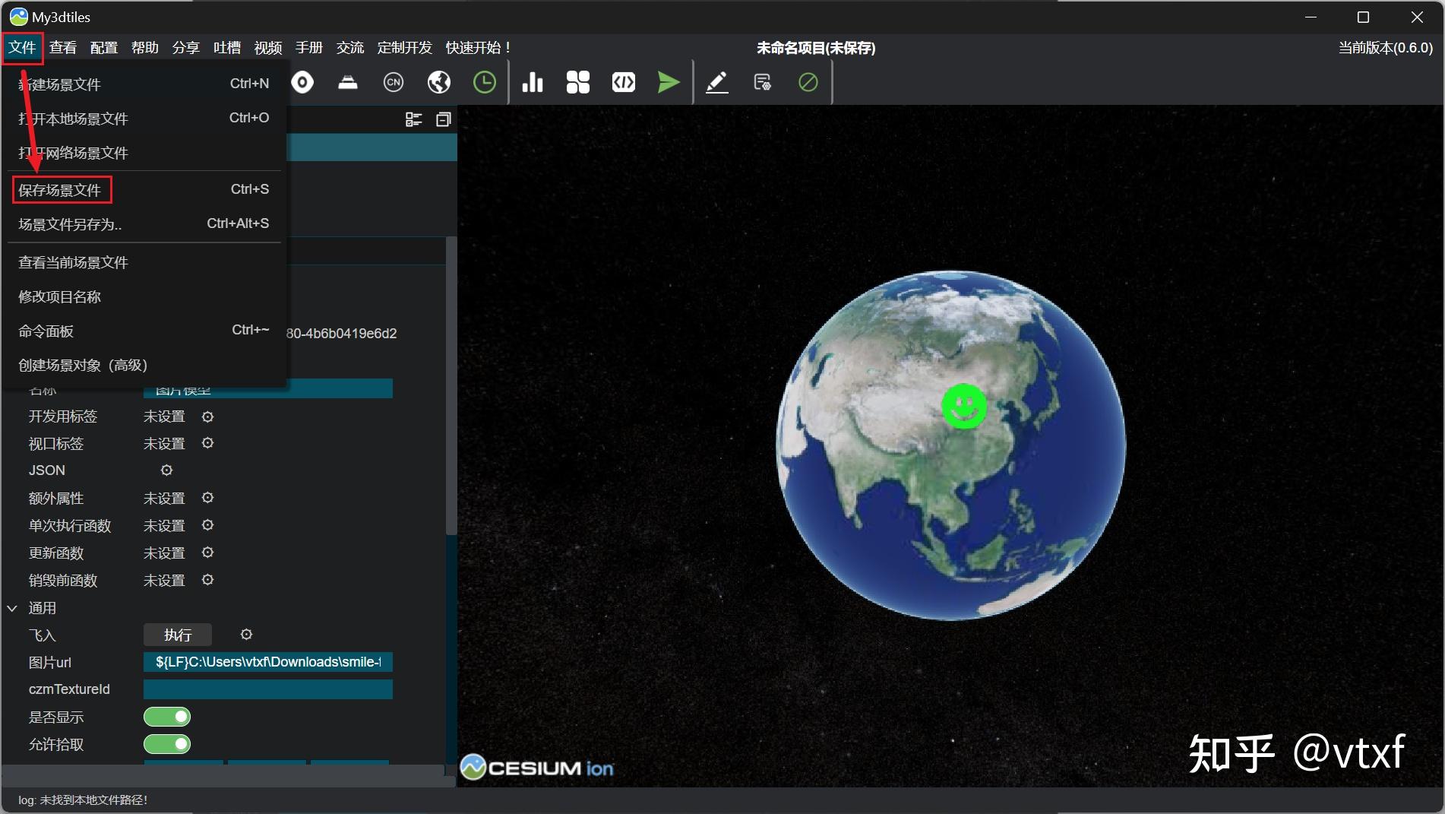
Task: Click gear icon in JSON row
Action: pyautogui.click(x=166, y=470)
